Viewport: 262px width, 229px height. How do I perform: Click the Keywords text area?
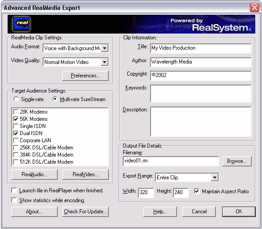[x=201, y=93]
